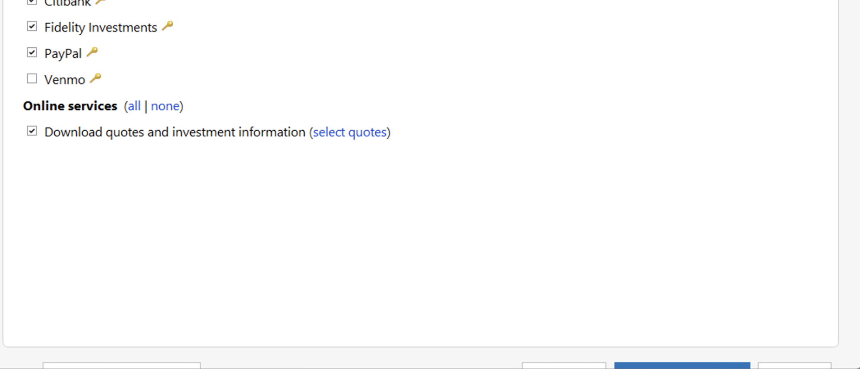Screen dimensions: 860x369
Task: Open the 'select quotes' link
Action: tap(350, 133)
